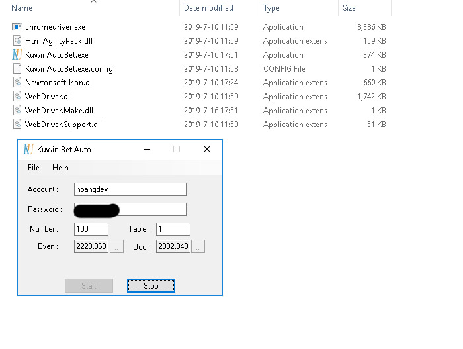
Task: Click the WebDriver.Support.dll file icon
Action: click(x=17, y=125)
